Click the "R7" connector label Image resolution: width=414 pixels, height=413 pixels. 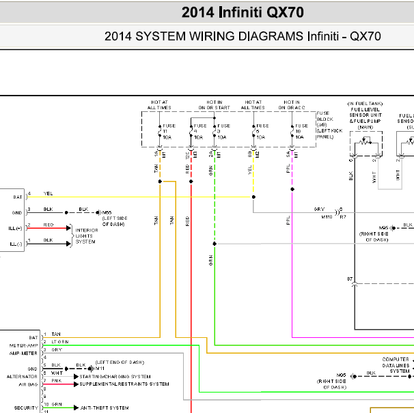point(343,217)
